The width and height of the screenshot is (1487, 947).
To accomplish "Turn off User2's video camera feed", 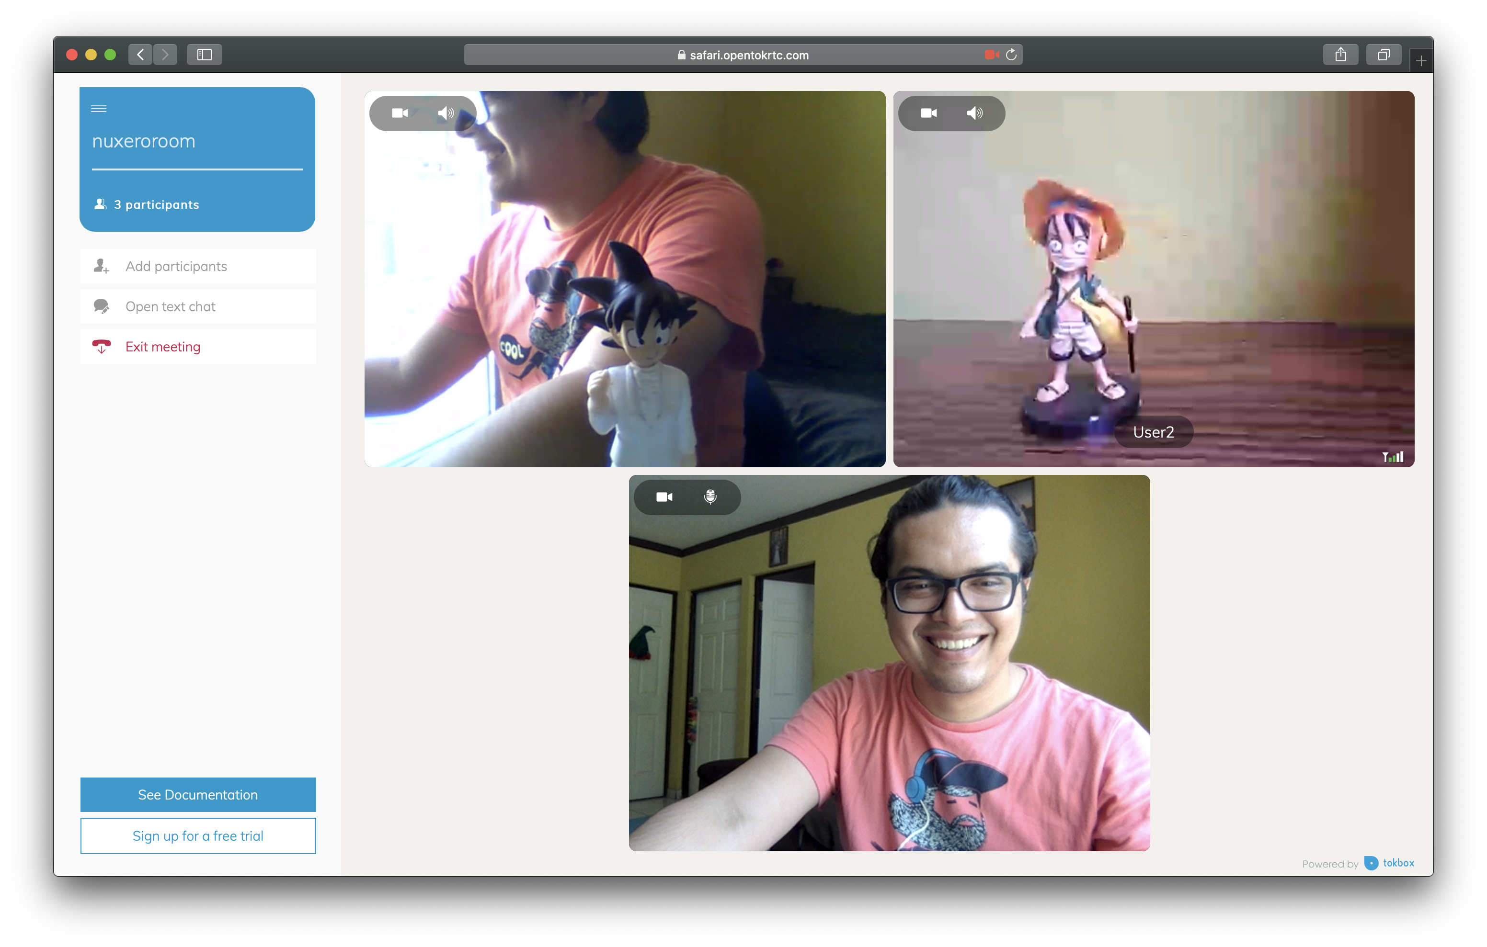I will (x=928, y=113).
